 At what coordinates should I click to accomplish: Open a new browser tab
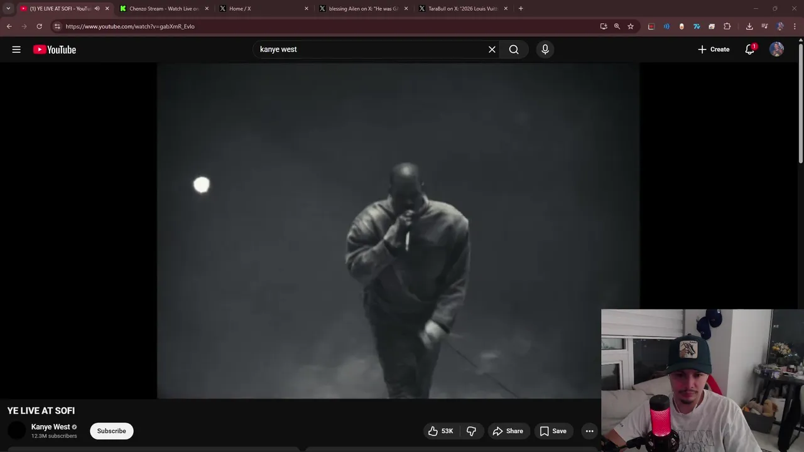click(521, 9)
